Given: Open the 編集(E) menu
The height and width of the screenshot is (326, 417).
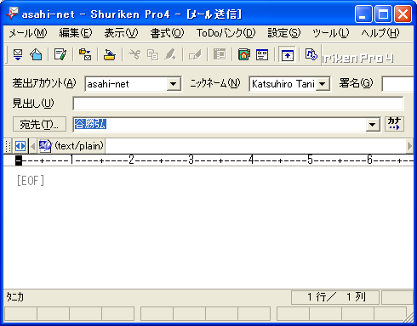Looking at the screenshot, I should [x=76, y=33].
